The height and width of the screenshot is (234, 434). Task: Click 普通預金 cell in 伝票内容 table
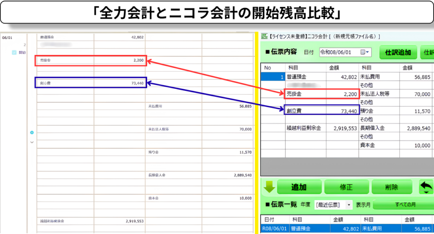[x=306, y=77]
